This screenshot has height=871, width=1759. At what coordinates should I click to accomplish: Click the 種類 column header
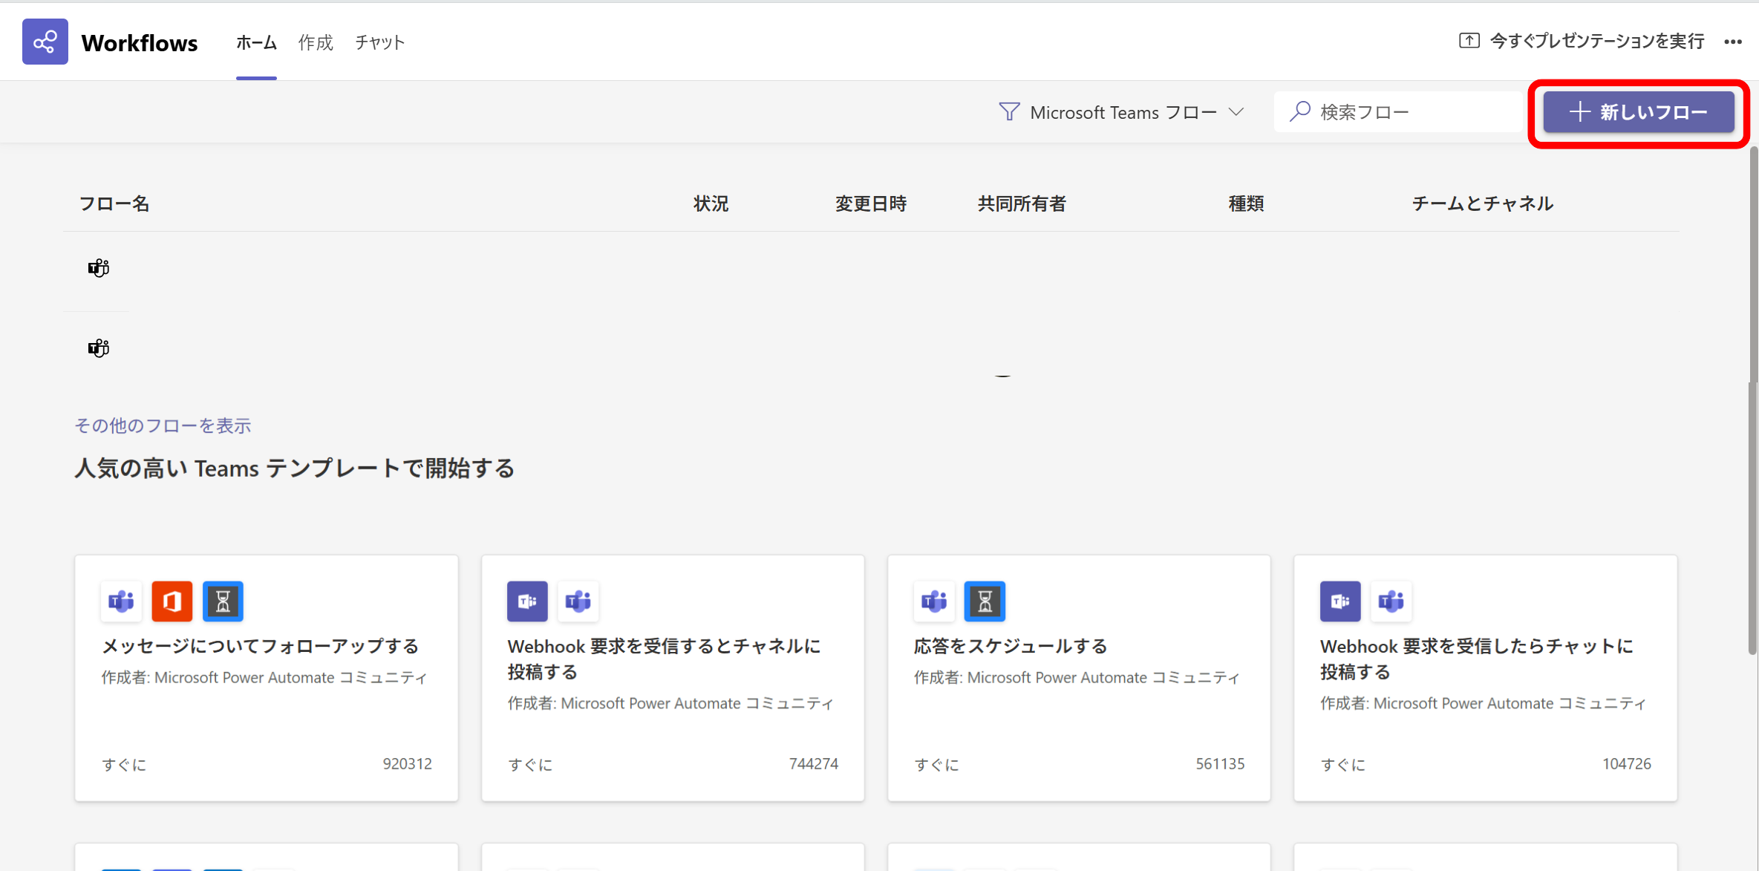click(1247, 203)
